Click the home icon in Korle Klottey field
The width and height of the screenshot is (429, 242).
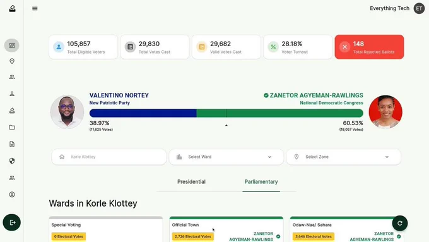[x=62, y=157]
